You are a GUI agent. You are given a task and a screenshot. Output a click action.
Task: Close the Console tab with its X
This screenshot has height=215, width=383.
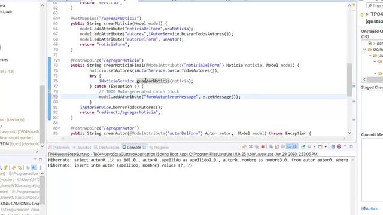[x=144, y=148]
